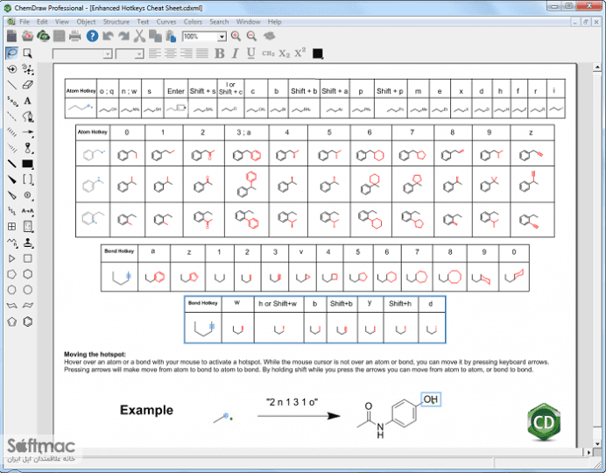Select the Templates stamp tool
606x473 pixels.
27,243
